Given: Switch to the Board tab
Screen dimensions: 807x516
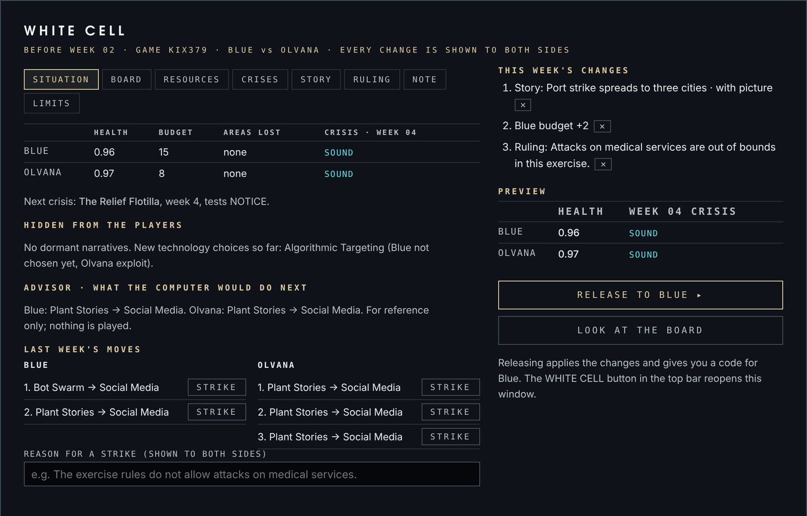Looking at the screenshot, I should [127, 80].
